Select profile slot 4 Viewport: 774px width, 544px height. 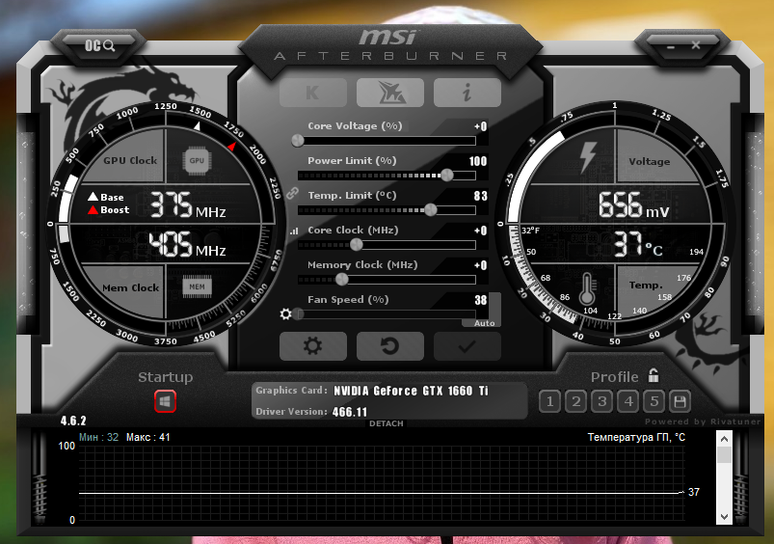click(628, 401)
